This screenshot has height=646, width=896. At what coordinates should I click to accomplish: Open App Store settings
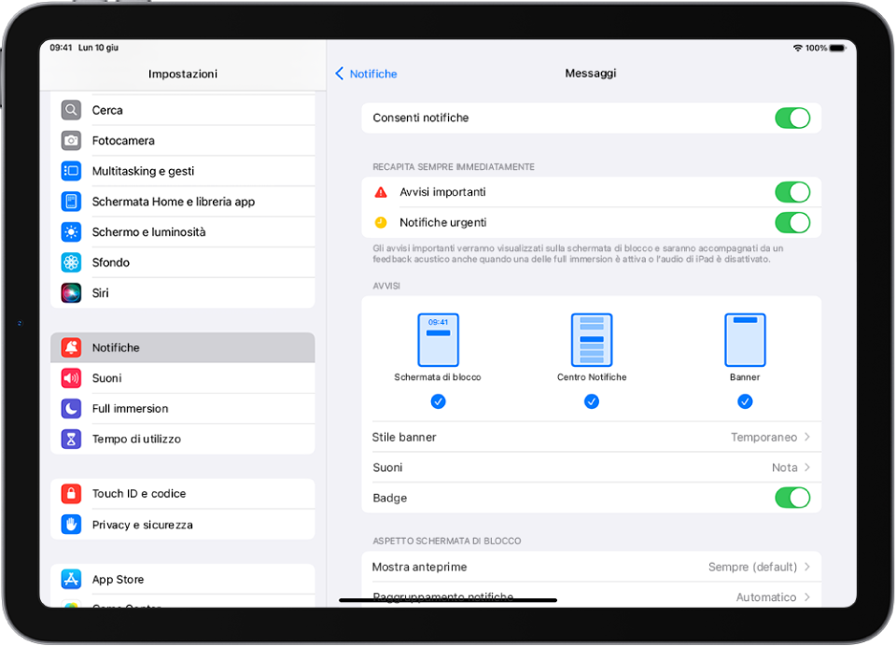click(183, 579)
